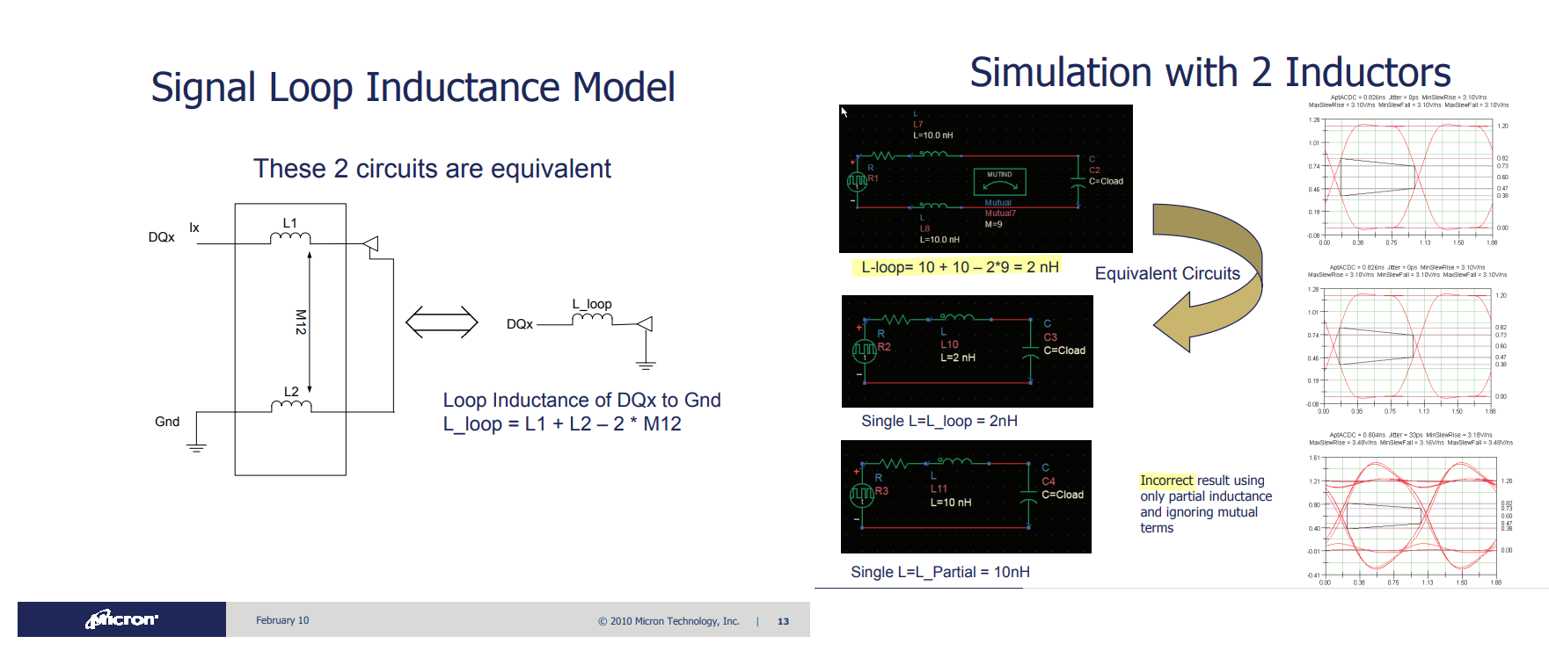
Task: Click the 'Simulation with 2 Inductors' title
Action: tap(1210, 72)
